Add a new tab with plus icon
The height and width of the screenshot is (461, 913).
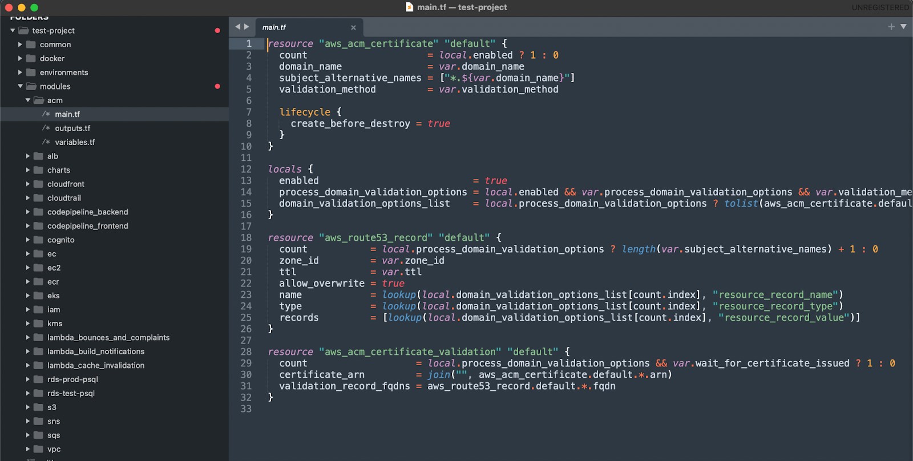tap(891, 26)
